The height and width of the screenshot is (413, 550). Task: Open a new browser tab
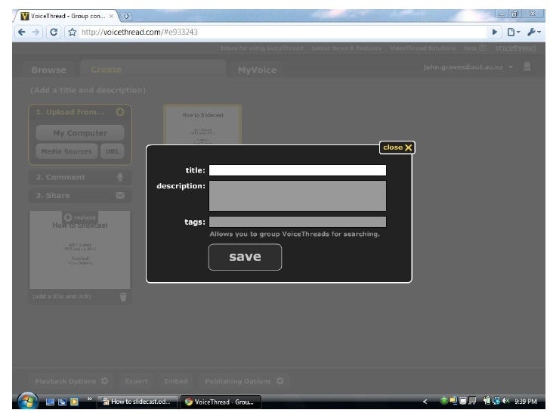[127, 16]
